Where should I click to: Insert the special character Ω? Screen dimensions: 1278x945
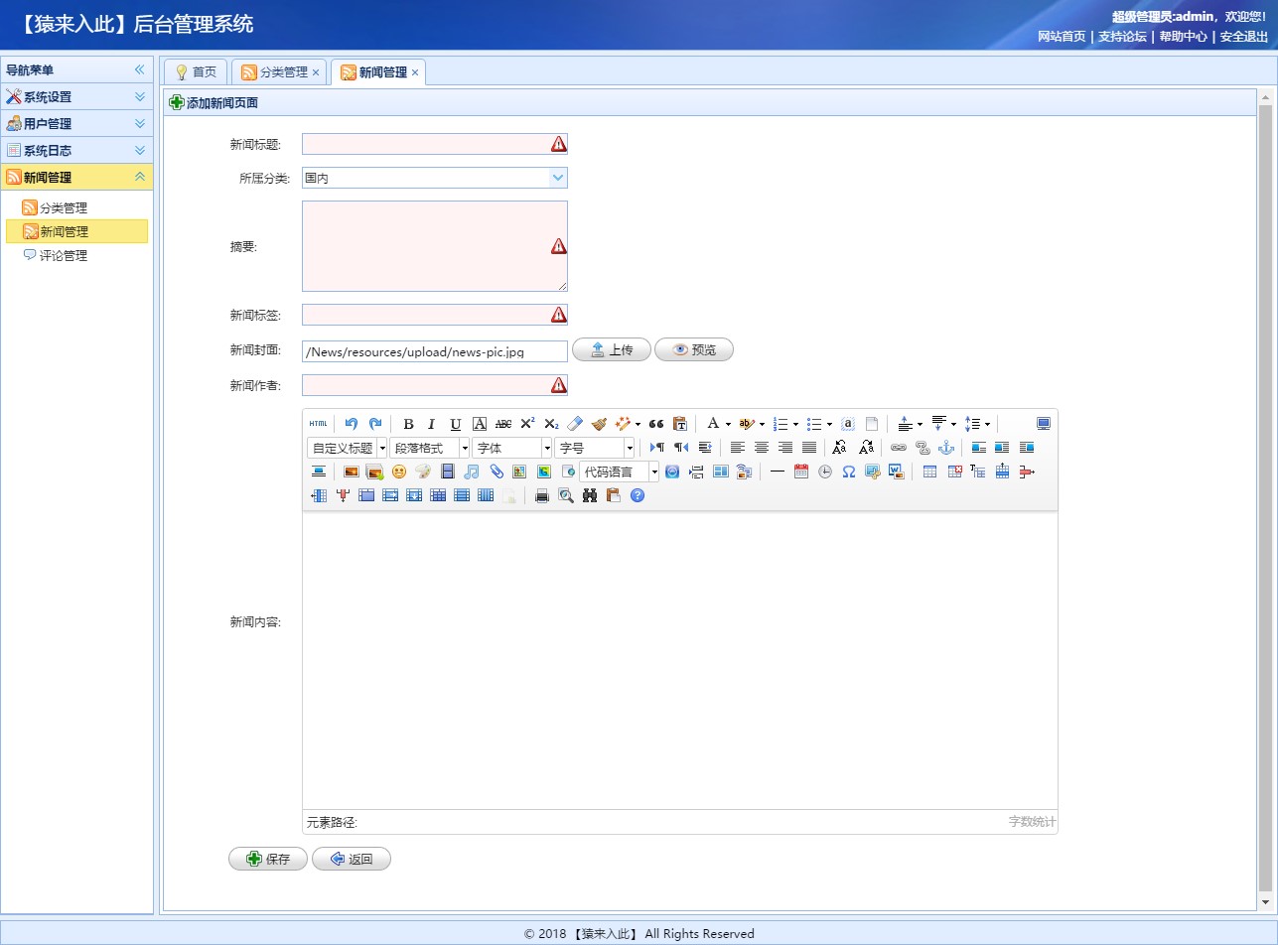pyautogui.click(x=849, y=472)
